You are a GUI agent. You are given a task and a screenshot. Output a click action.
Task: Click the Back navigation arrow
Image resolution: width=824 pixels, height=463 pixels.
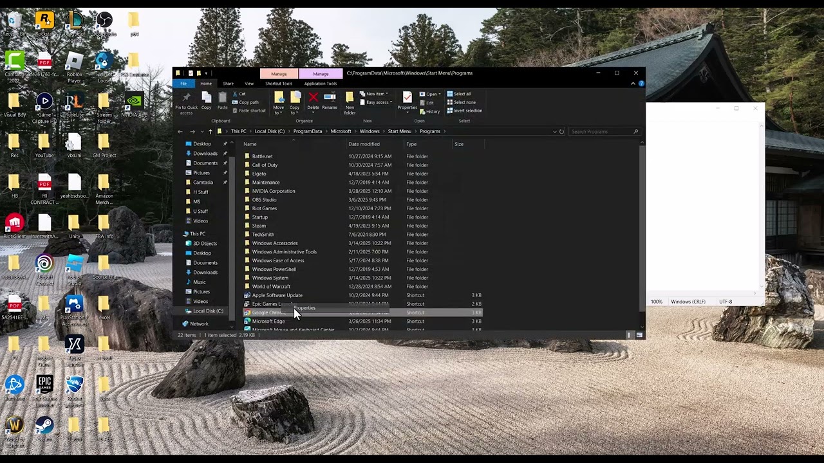[x=180, y=131]
